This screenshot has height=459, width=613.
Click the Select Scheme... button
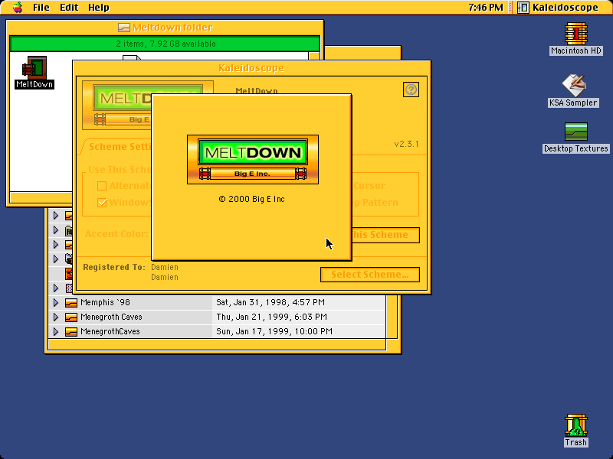pos(370,275)
